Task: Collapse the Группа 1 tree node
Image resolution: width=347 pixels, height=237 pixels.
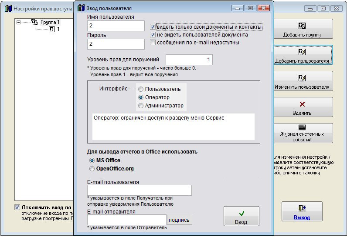Action: [19, 22]
